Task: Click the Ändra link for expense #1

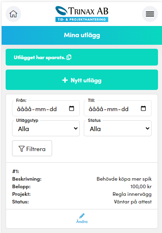Action: [x=82, y=219]
